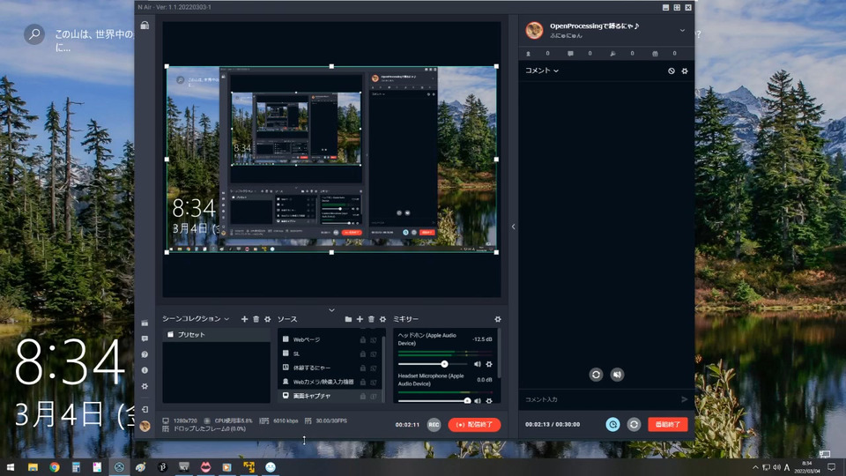
Task: Open the Windows Start menu
Action: [11, 467]
